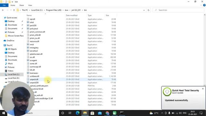
Task: Open Cortana circle on the taskbar
Action: (x=63, y=113)
